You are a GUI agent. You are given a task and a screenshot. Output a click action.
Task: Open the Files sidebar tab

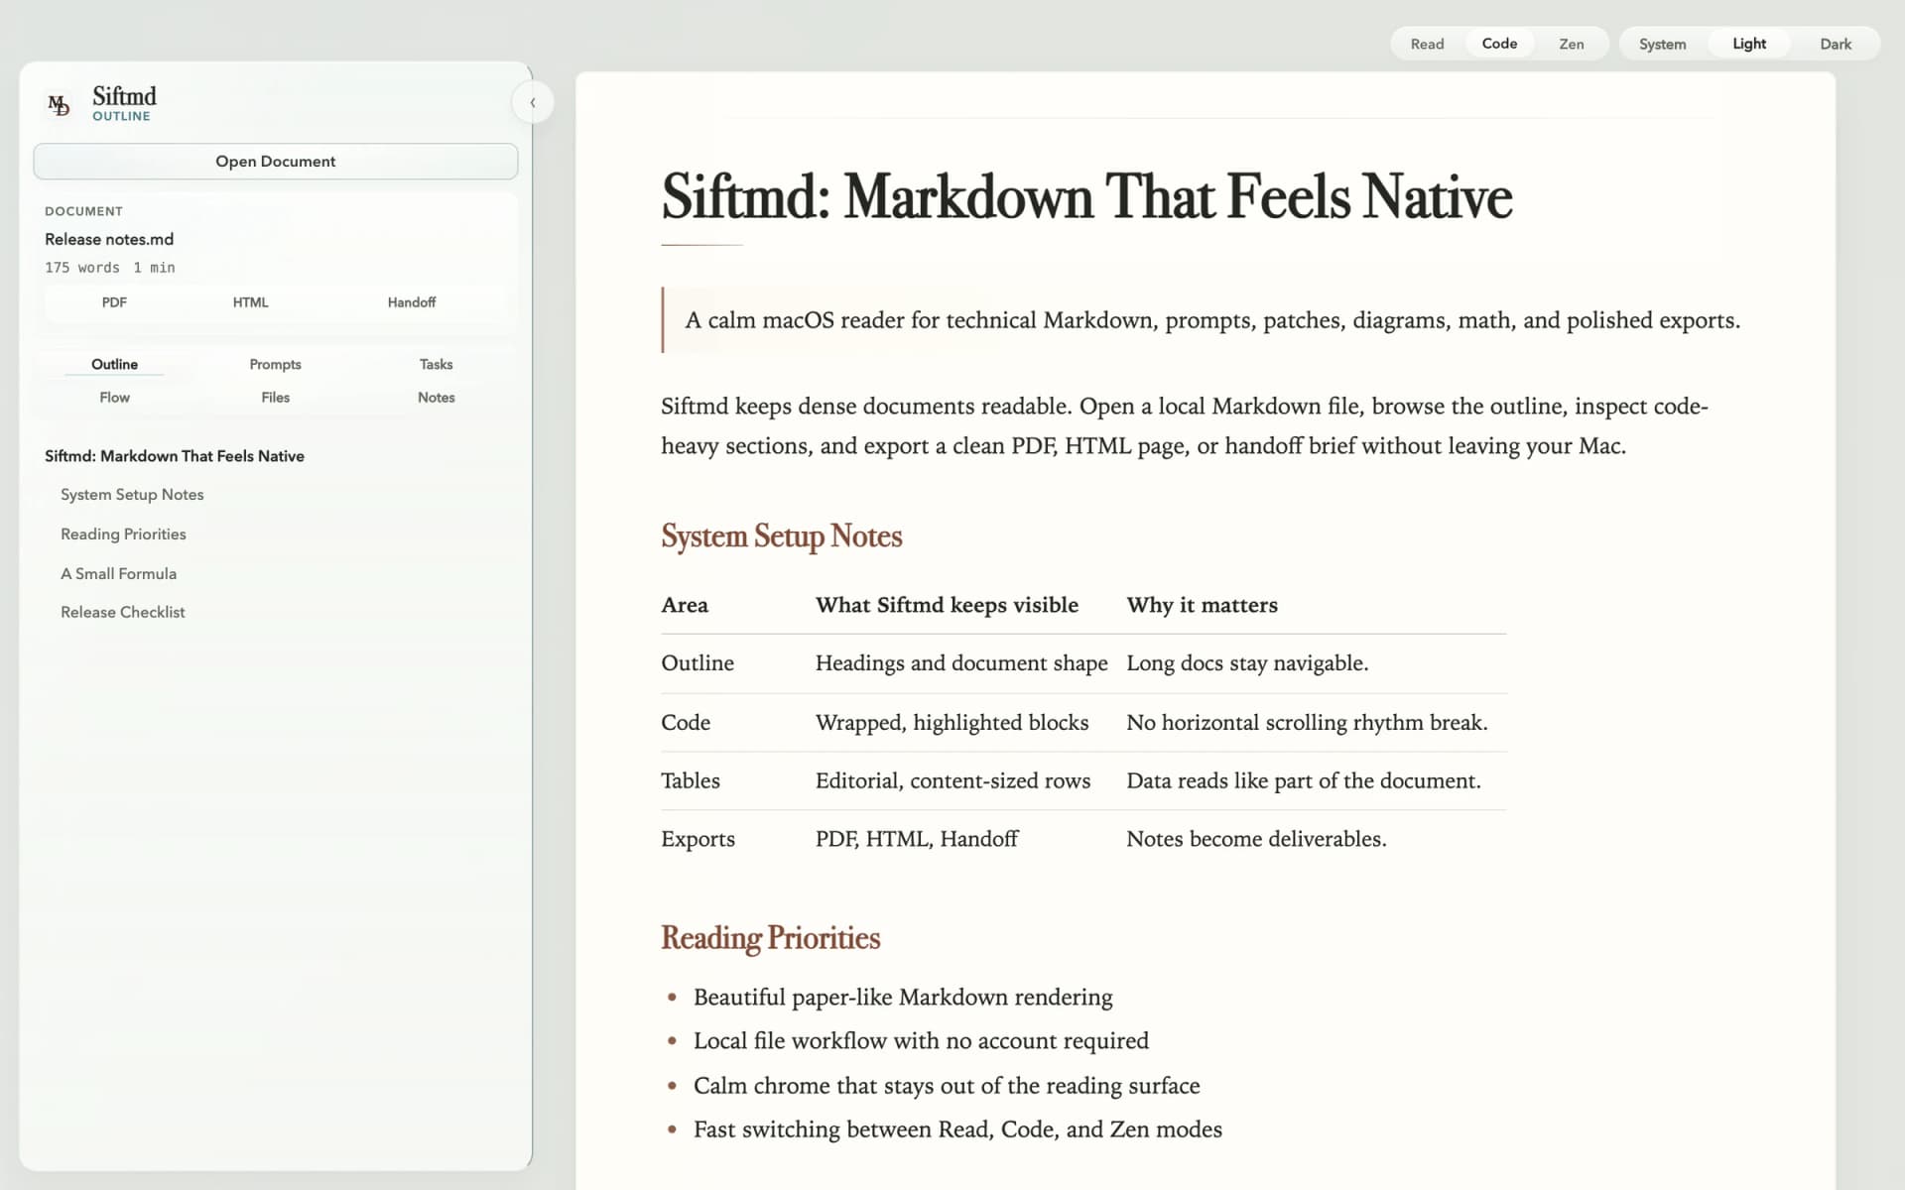click(x=276, y=398)
